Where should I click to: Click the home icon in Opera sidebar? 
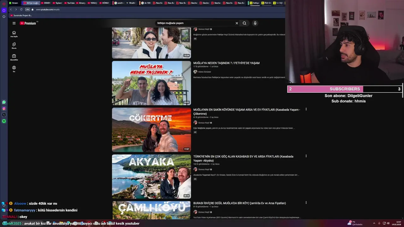click(4, 10)
